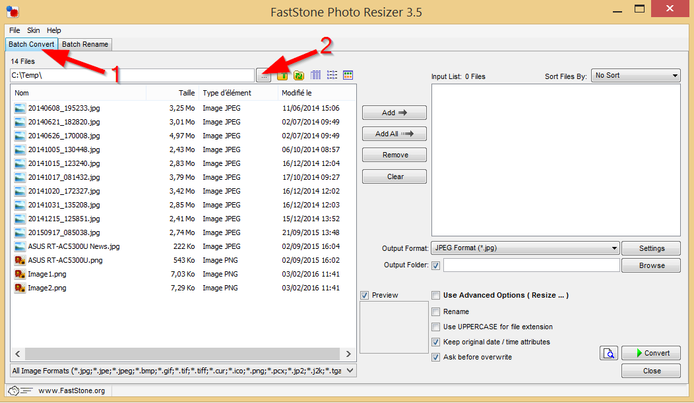Viewport: 694px width, 403px height.
Task: Uncheck the Preview checkbox
Action: point(365,295)
